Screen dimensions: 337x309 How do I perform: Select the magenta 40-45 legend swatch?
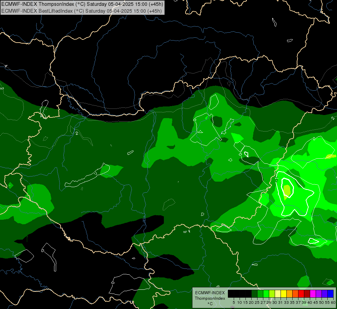coord(313,294)
